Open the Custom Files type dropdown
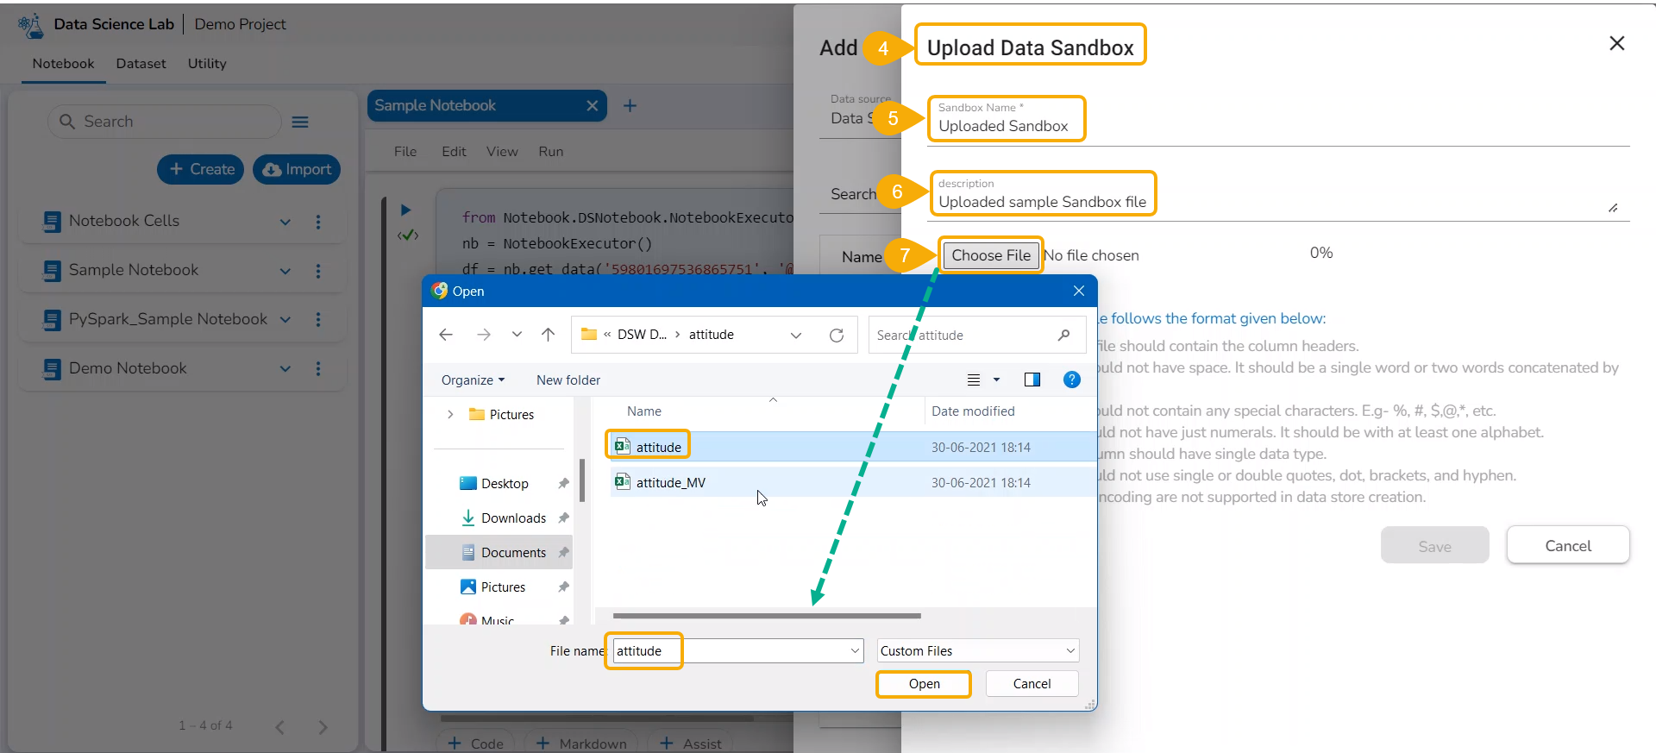 pyautogui.click(x=978, y=651)
